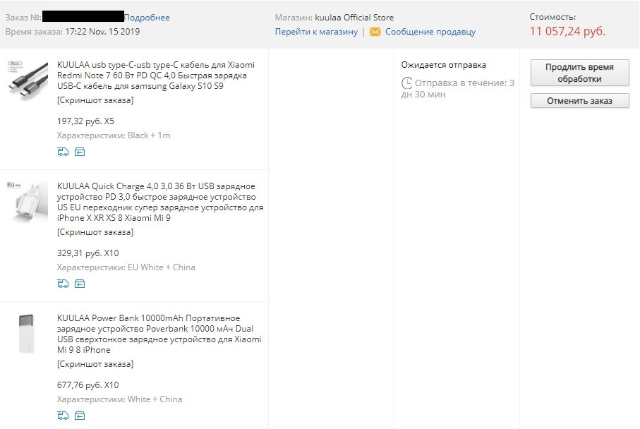
Task: Open KUULAA Power Bank 10000mAh product title
Action: [x=159, y=334]
